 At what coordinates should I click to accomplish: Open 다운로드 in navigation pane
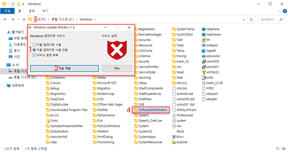tap(20, 44)
